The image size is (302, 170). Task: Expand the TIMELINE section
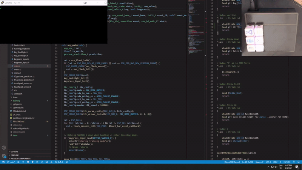tap(15, 155)
